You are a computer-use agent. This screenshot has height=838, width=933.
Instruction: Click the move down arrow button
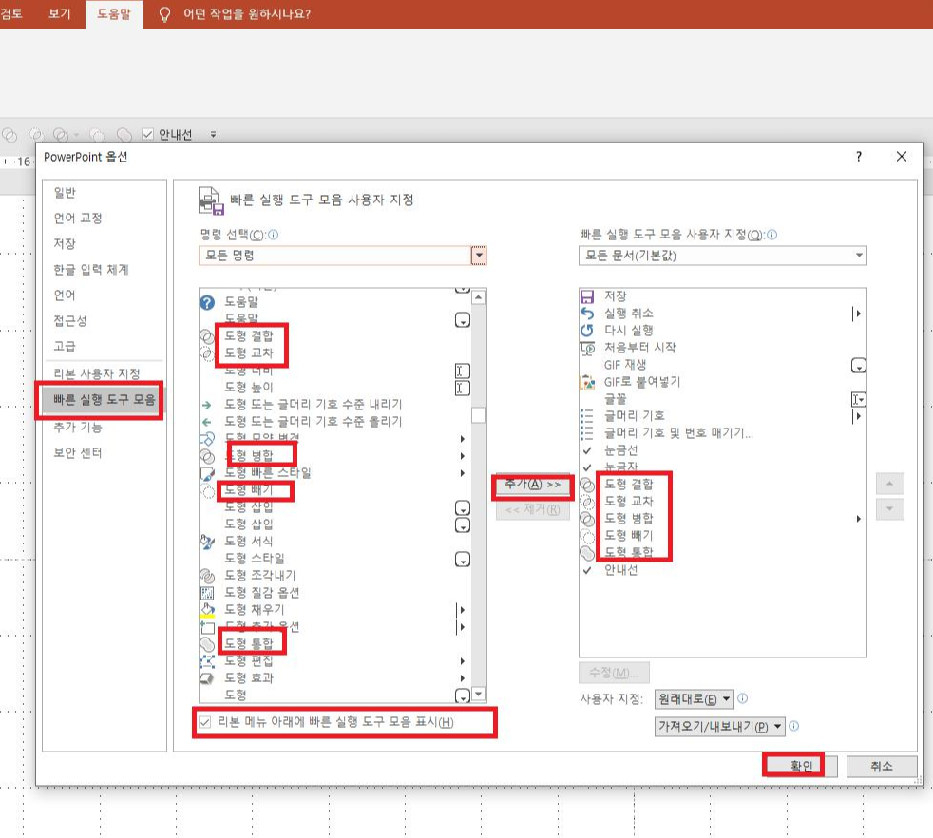(x=890, y=509)
